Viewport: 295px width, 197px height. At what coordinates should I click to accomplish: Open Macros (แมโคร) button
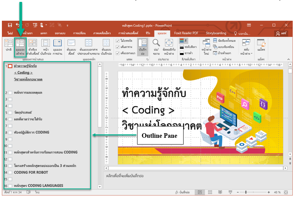click(x=261, y=45)
